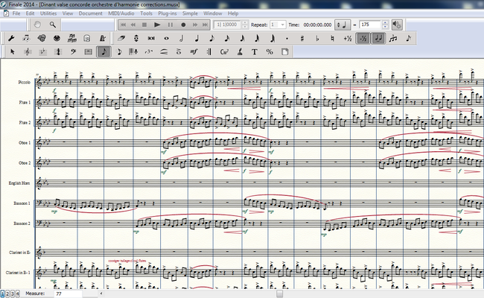The image size is (484, 298).
Task: Select the Chord tool CM7
Action: click(x=224, y=51)
